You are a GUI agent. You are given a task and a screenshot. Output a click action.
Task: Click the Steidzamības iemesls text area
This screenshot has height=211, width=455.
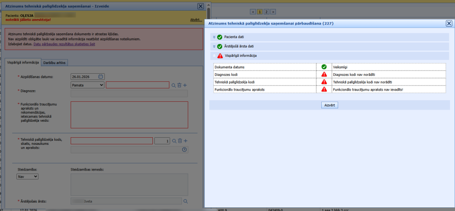point(129,185)
